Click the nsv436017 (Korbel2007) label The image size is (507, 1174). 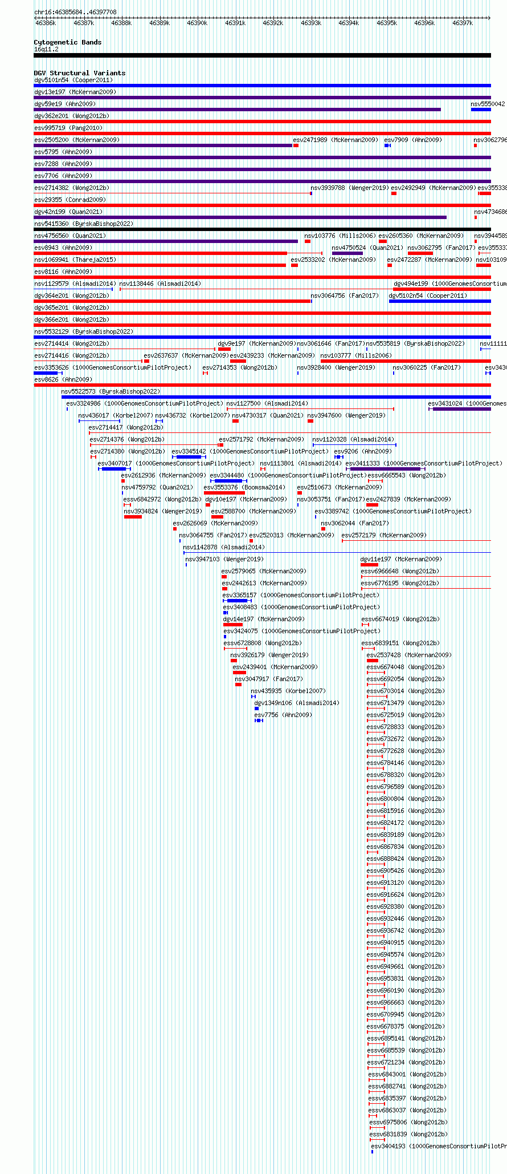(116, 415)
